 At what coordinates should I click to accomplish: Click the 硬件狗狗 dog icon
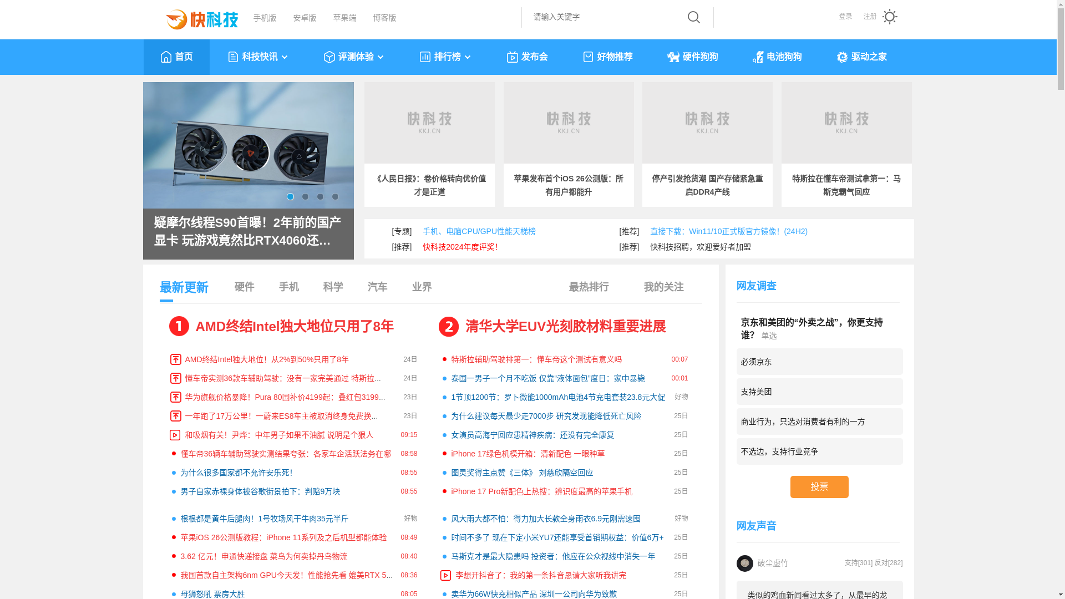673,57
